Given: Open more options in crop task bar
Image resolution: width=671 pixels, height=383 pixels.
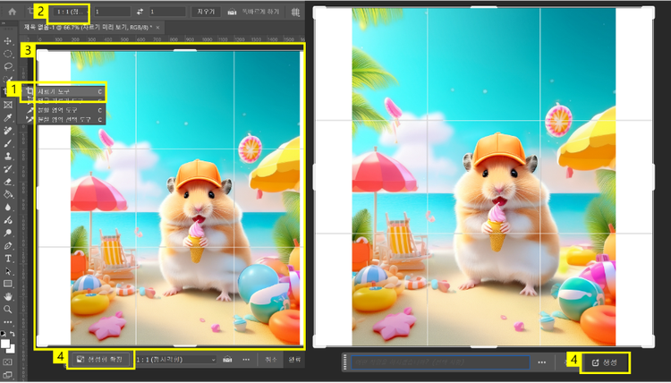Looking at the screenshot, I should pyautogui.click(x=246, y=360).
